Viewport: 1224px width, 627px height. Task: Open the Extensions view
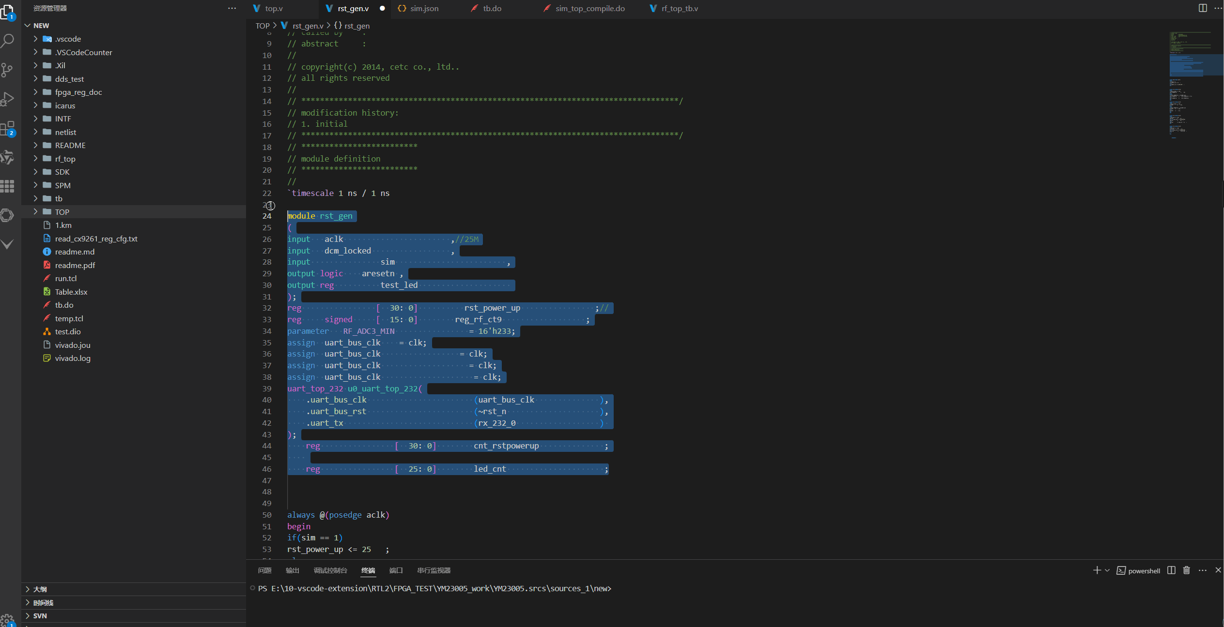(x=8, y=128)
